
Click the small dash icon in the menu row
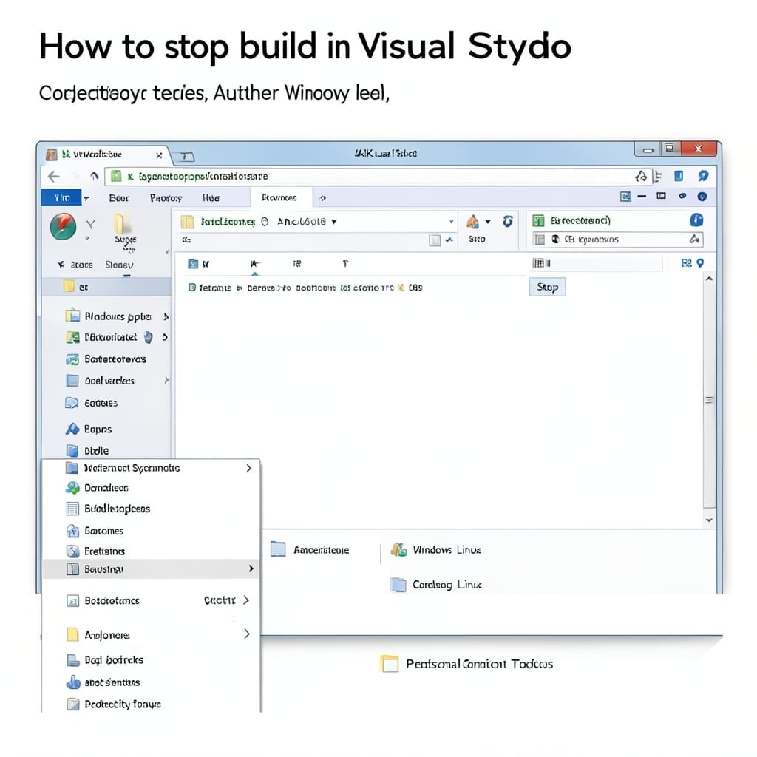tap(642, 197)
